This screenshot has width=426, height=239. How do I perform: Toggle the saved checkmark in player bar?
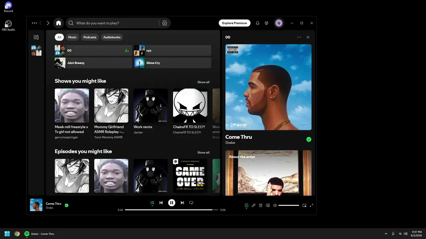click(67, 205)
